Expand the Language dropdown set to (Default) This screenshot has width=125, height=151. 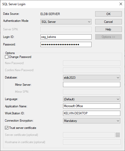click(x=92, y=99)
